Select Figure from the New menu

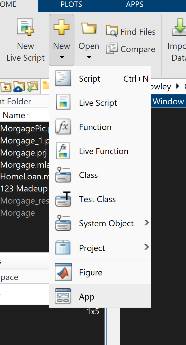click(100, 272)
